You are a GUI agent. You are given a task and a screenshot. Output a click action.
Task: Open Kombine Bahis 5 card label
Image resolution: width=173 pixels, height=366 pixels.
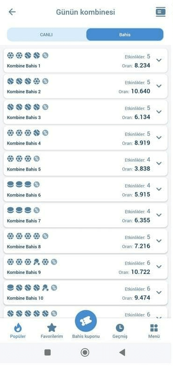[24, 169]
